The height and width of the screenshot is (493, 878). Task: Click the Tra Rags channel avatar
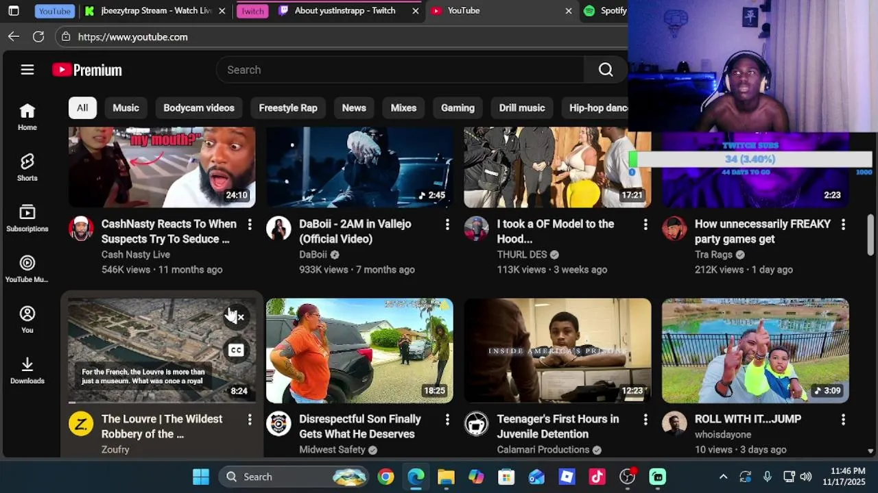pos(674,229)
